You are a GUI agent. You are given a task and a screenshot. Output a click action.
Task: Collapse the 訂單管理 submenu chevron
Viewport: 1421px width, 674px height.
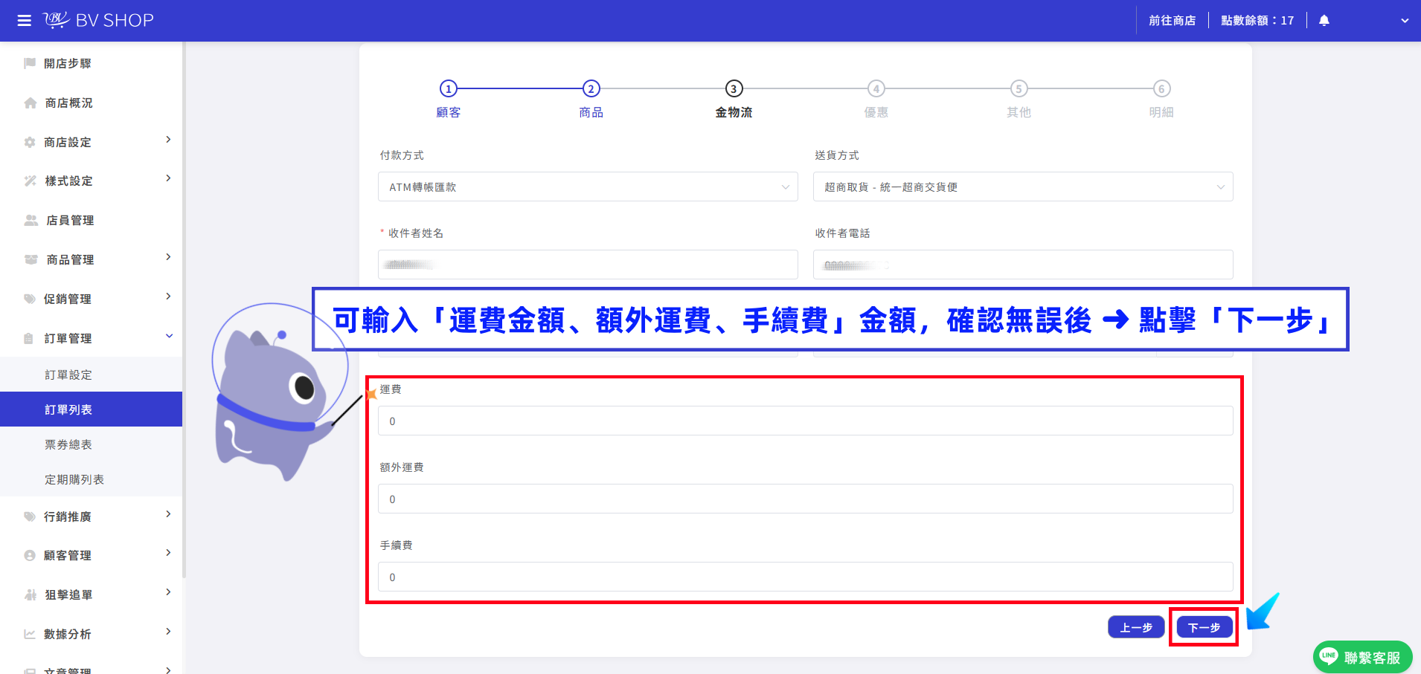pyautogui.click(x=169, y=336)
